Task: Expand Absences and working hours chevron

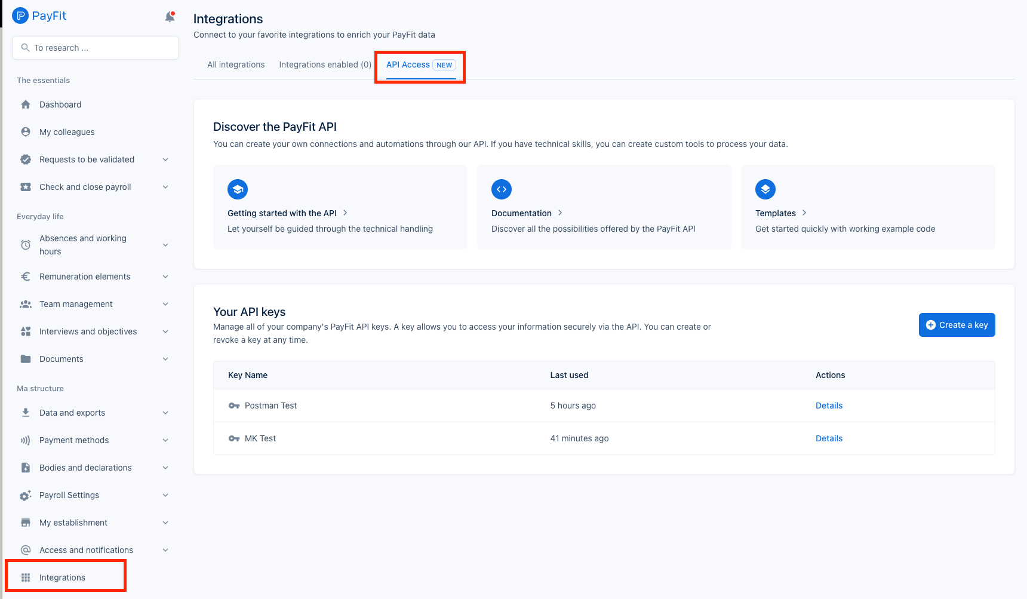Action: (x=165, y=245)
